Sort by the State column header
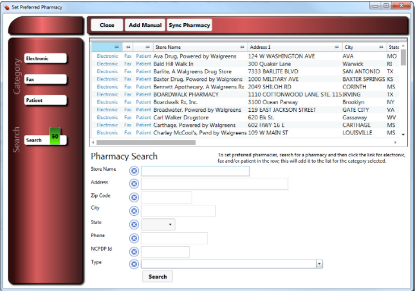 click(394, 47)
